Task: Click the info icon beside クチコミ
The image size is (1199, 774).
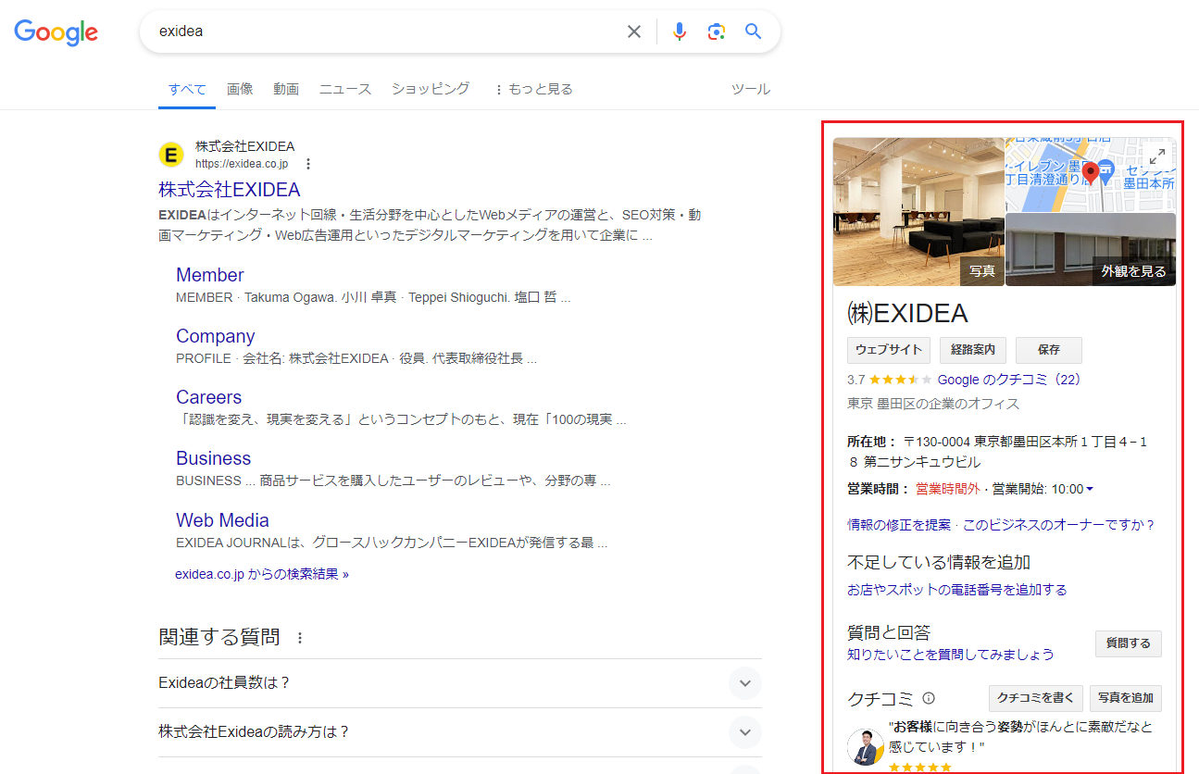Action: tap(929, 698)
